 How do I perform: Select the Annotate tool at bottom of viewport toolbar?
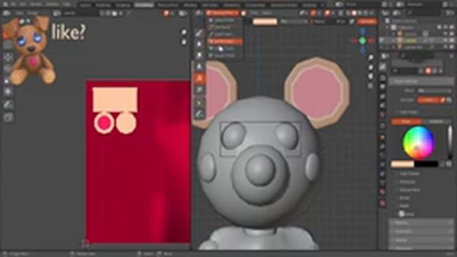(x=200, y=114)
